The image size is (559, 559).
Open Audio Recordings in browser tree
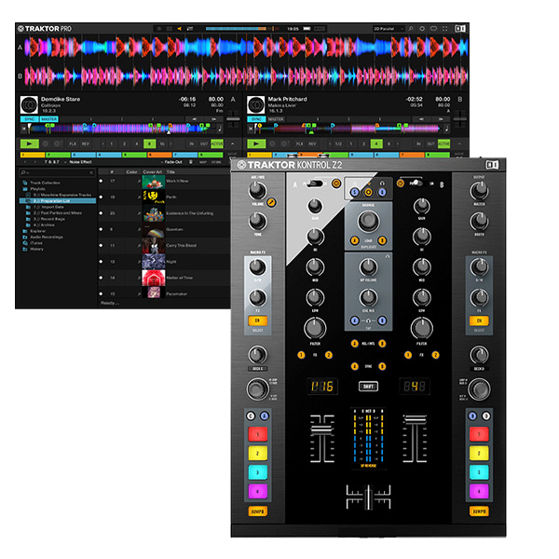(47, 237)
